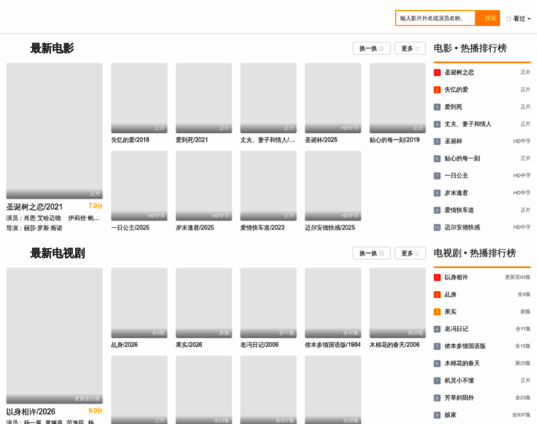Image resolution: width=537 pixels, height=424 pixels.
Task: Open the 爱情快车道/2023 movie poster
Action: (x=268, y=186)
